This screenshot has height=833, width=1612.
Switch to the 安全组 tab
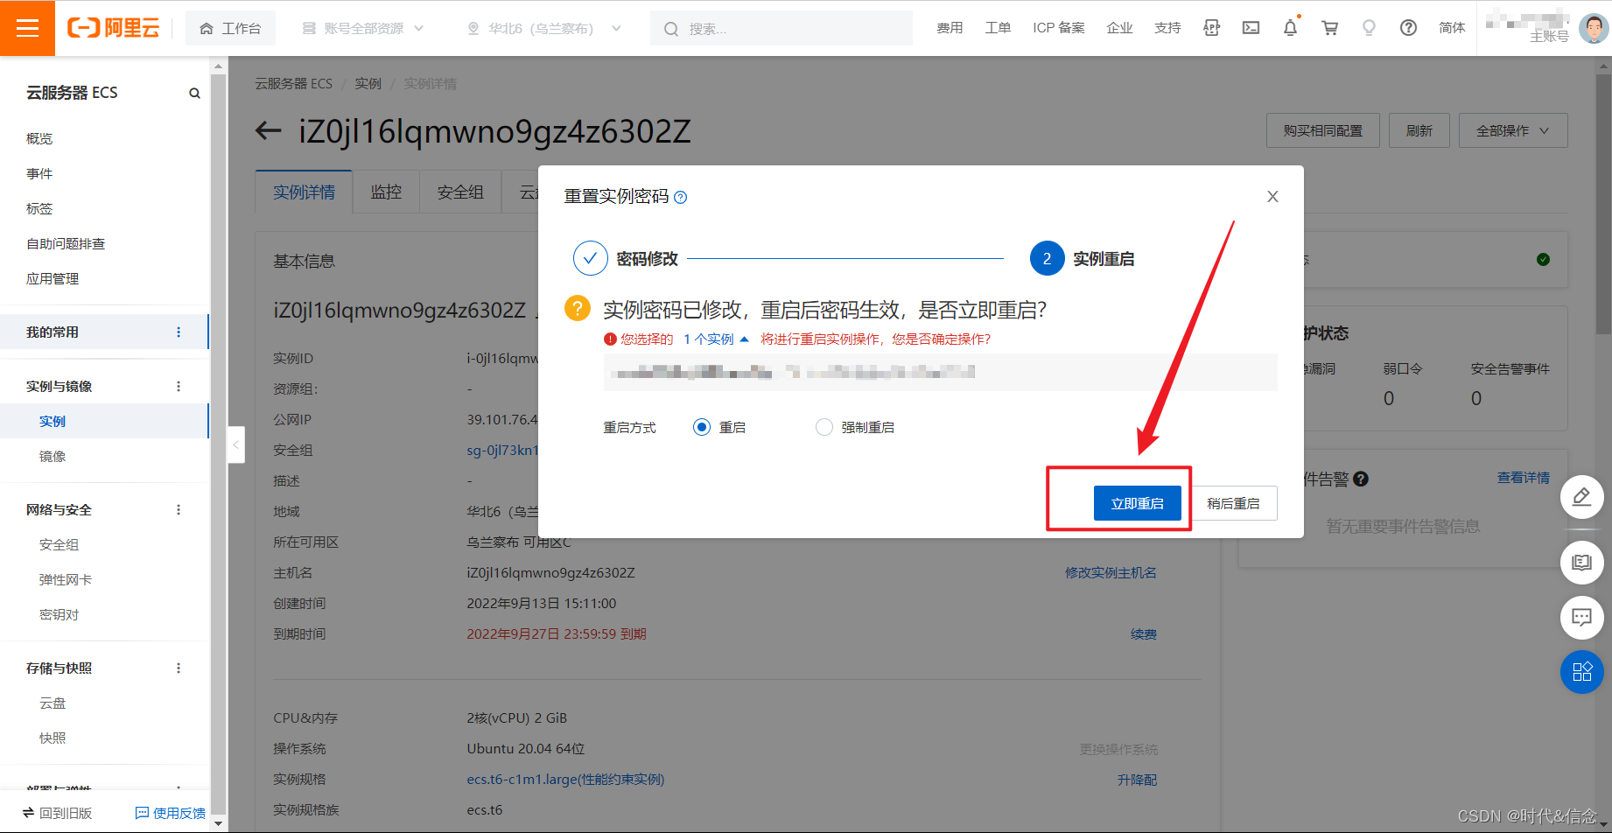460,192
